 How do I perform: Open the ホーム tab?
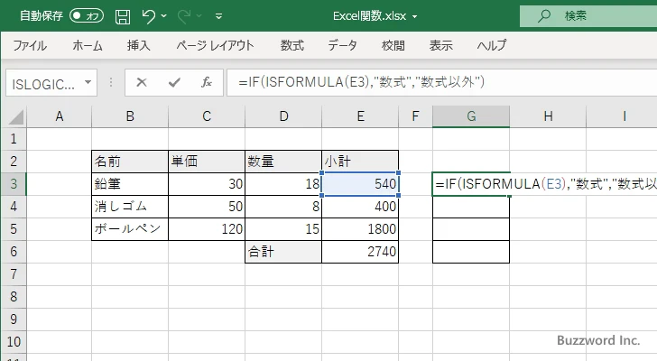click(x=88, y=45)
